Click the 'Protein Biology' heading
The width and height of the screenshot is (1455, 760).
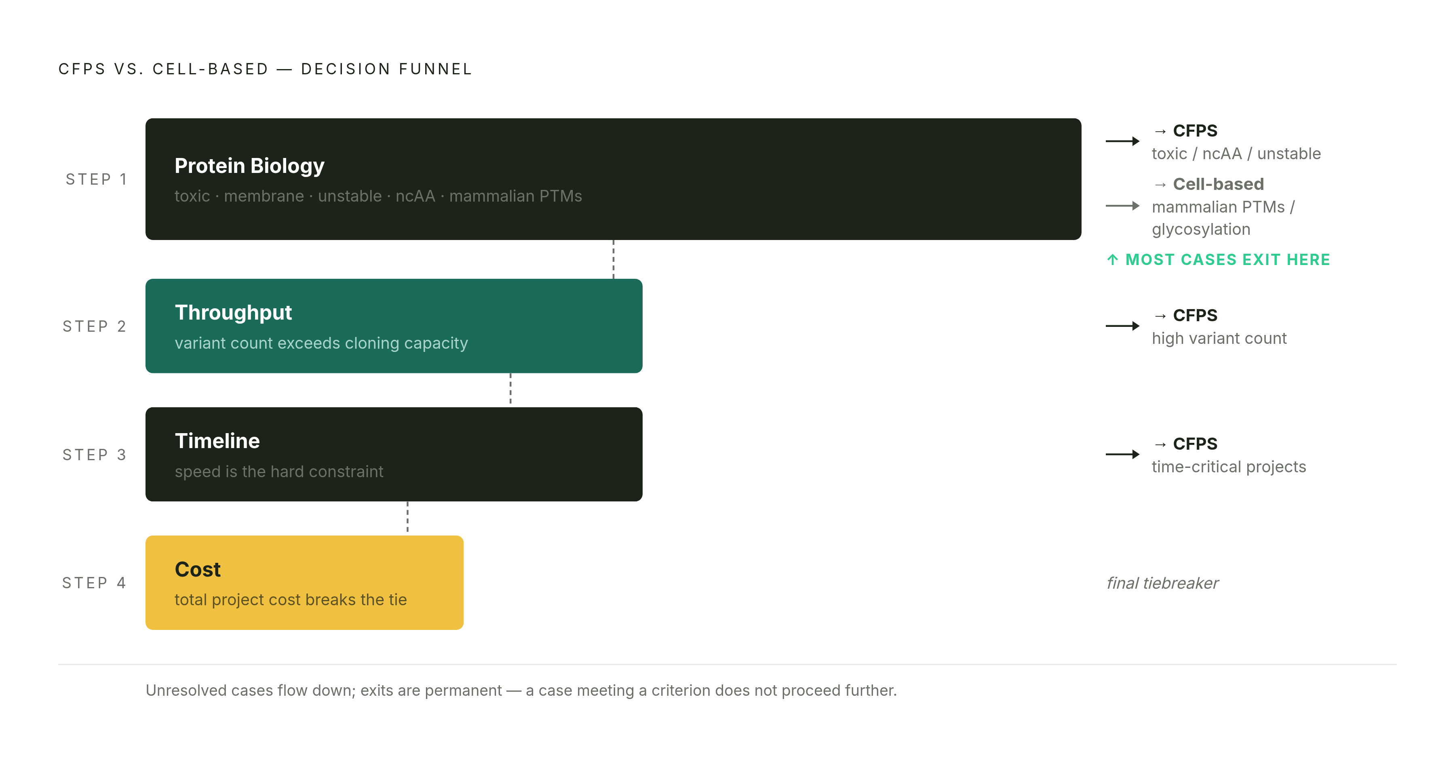point(249,166)
